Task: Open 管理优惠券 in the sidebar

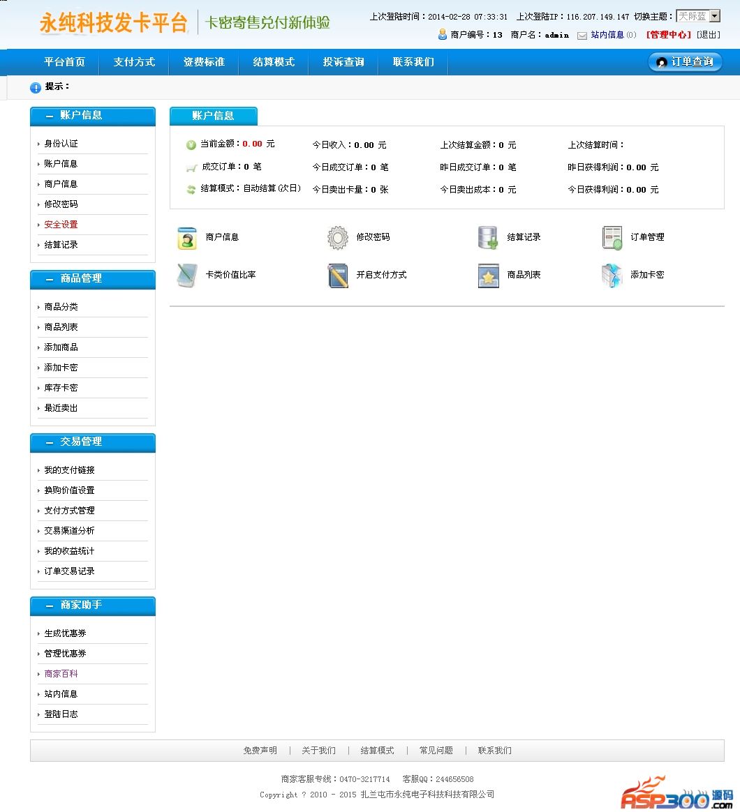Action: click(66, 653)
